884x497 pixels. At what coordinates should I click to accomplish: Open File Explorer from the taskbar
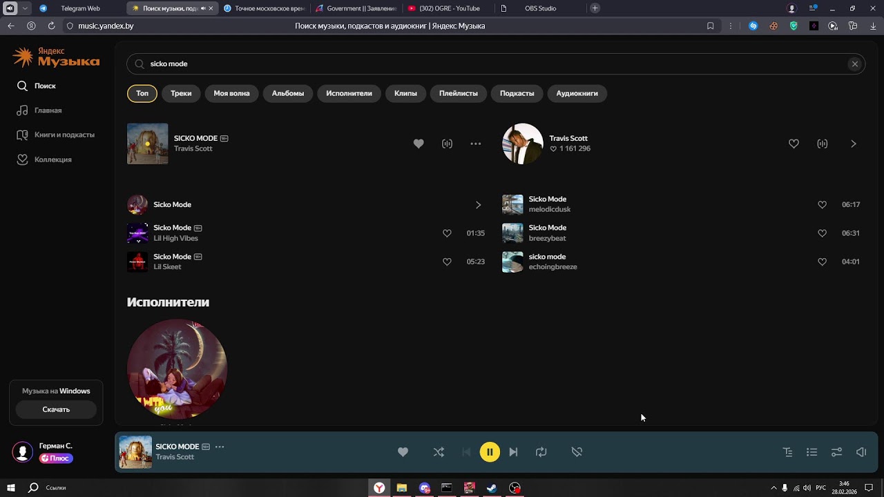point(401,488)
